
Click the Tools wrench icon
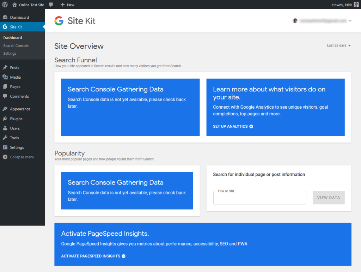click(5, 138)
